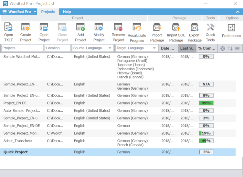Viewport: 243px width, 177px height.
Task: Clear filters with the X icon
Action: (x=223, y=49)
